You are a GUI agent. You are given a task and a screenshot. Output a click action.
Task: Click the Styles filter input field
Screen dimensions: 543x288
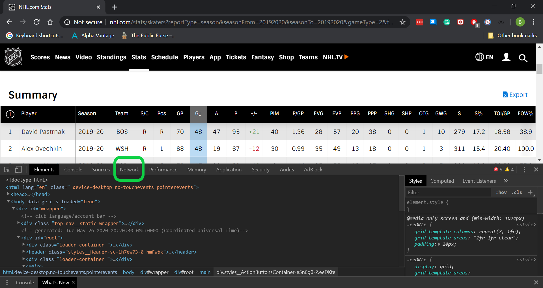point(448,192)
